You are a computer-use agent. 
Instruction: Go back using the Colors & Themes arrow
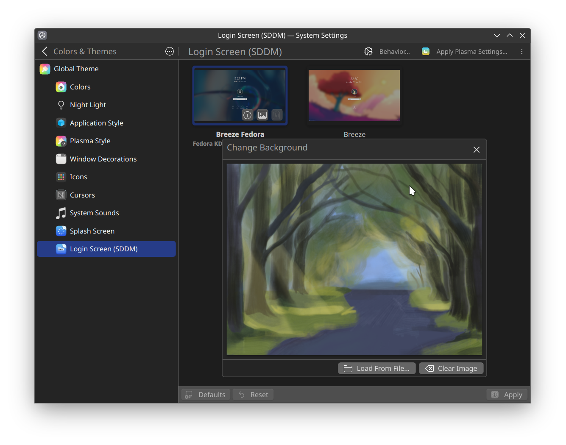[45, 51]
